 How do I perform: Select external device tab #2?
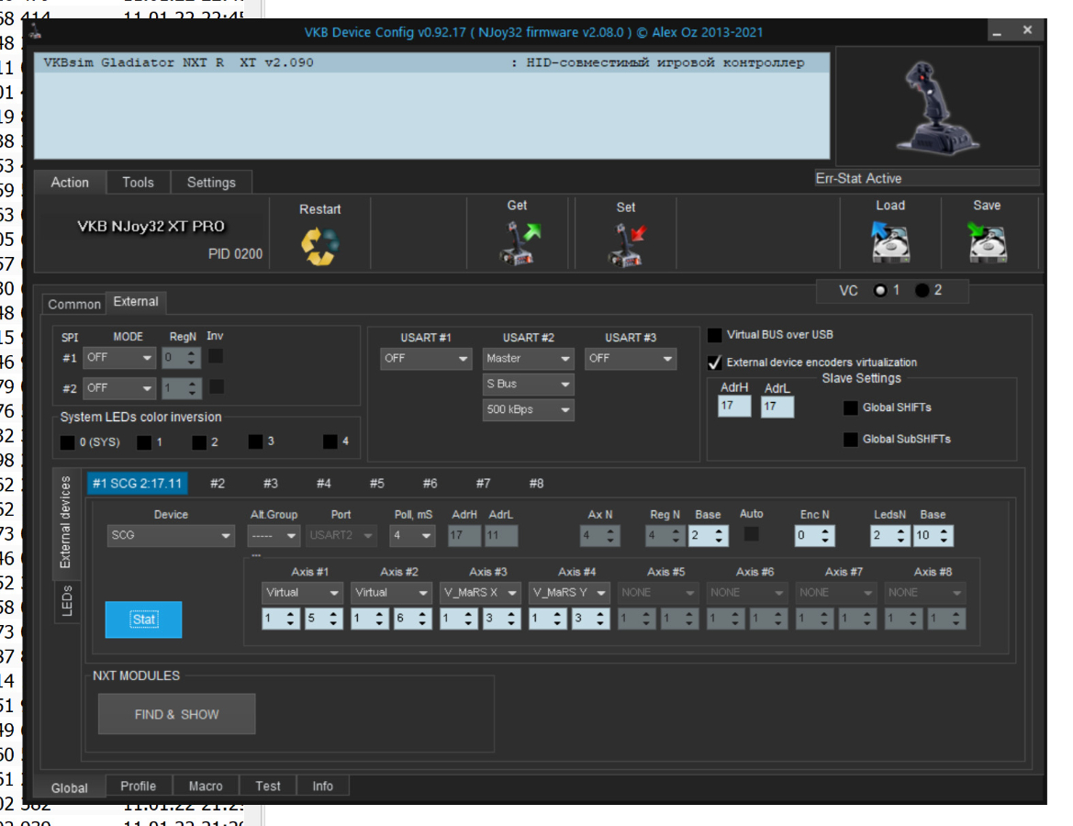coord(218,483)
